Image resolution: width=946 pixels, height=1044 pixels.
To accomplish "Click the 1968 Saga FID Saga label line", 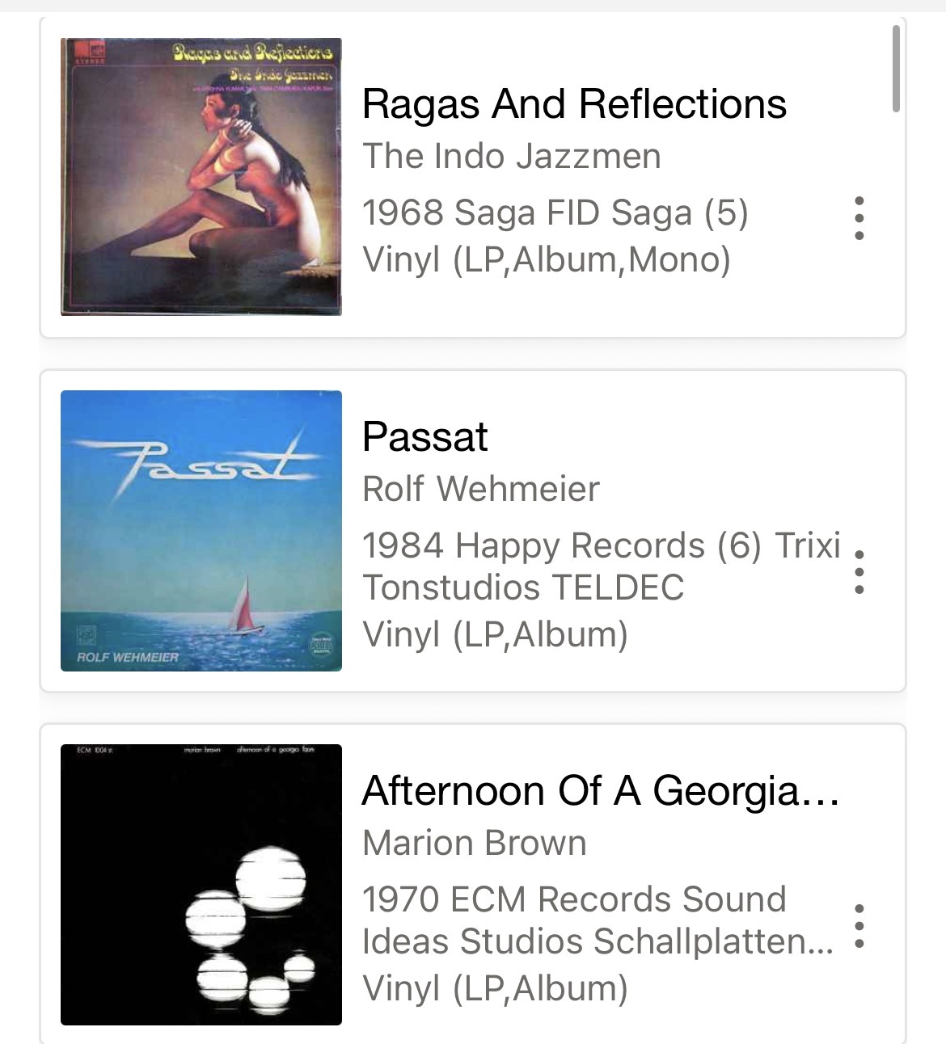I will click(x=555, y=213).
